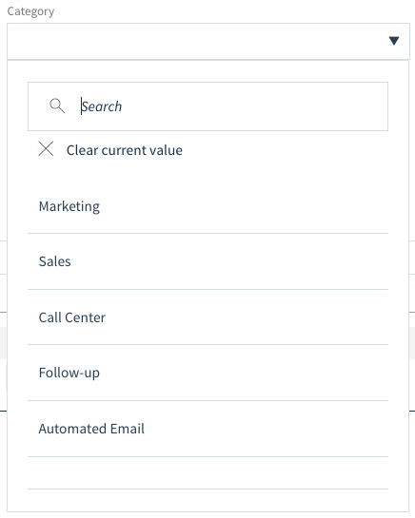
Task: Click the Automated Email row label
Action: (x=91, y=429)
